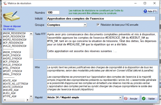The height and width of the screenshot is (105, 161).
Task: Minimize the Matrice de résolution window
Action: click(x=136, y=3)
